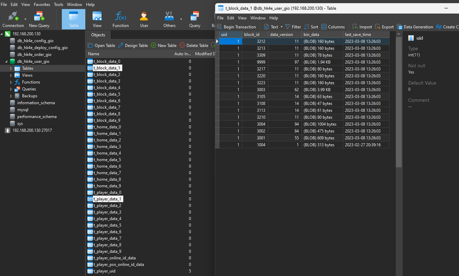Open the Columns option in table toolbar
The height and width of the screenshot is (276, 459).
click(333, 27)
